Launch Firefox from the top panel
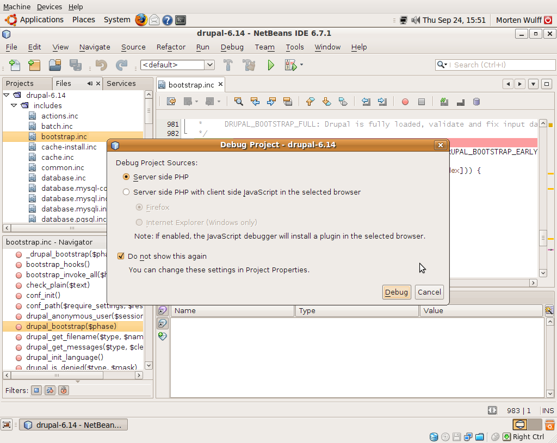The width and height of the screenshot is (557, 443). pos(141,20)
